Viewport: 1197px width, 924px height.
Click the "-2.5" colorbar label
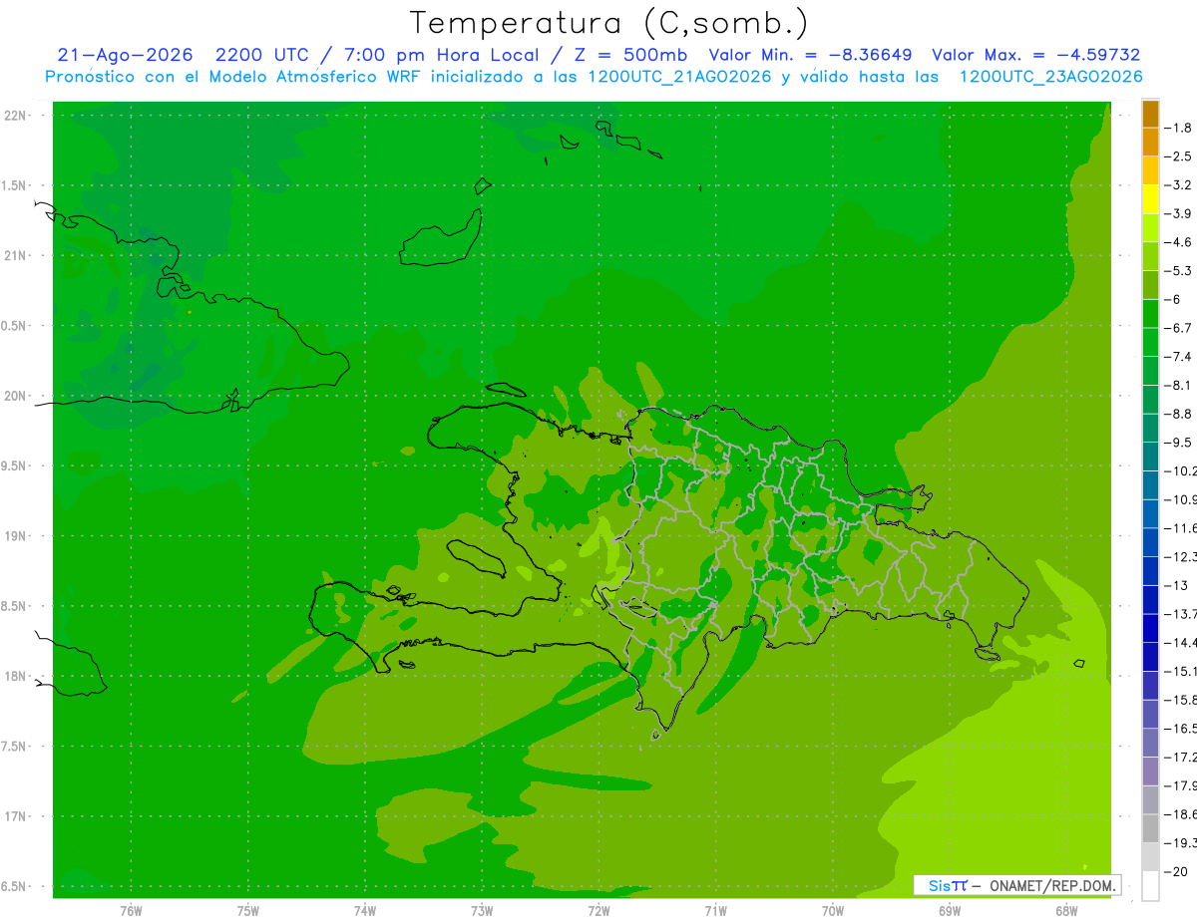pyautogui.click(x=1179, y=156)
